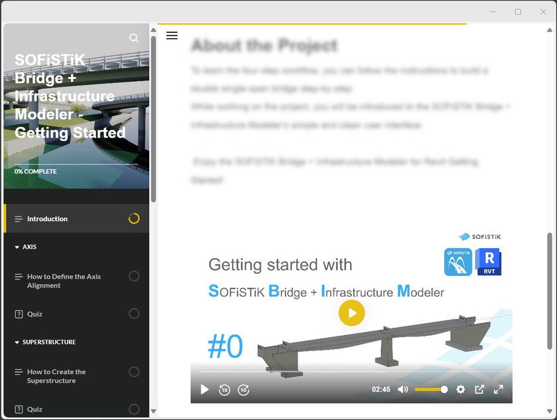Open the Quiz under SUPERSTRUCTURE

76,409
